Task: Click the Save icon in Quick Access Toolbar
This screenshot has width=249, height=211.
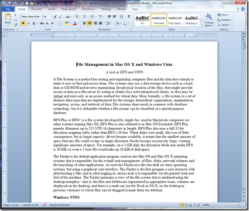Action: [x=10, y=3]
